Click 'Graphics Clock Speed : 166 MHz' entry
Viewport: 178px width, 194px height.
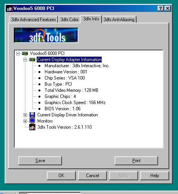pyautogui.click(x=75, y=103)
